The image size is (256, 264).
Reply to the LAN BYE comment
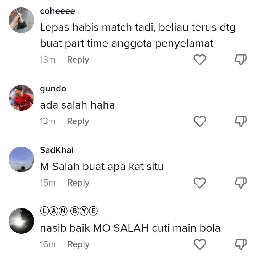point(78,244)
